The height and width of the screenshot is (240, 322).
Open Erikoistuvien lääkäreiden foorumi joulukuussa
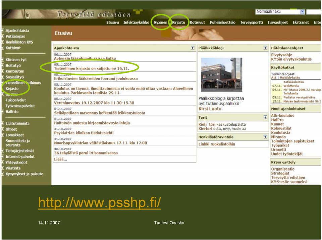click(96, 78)
